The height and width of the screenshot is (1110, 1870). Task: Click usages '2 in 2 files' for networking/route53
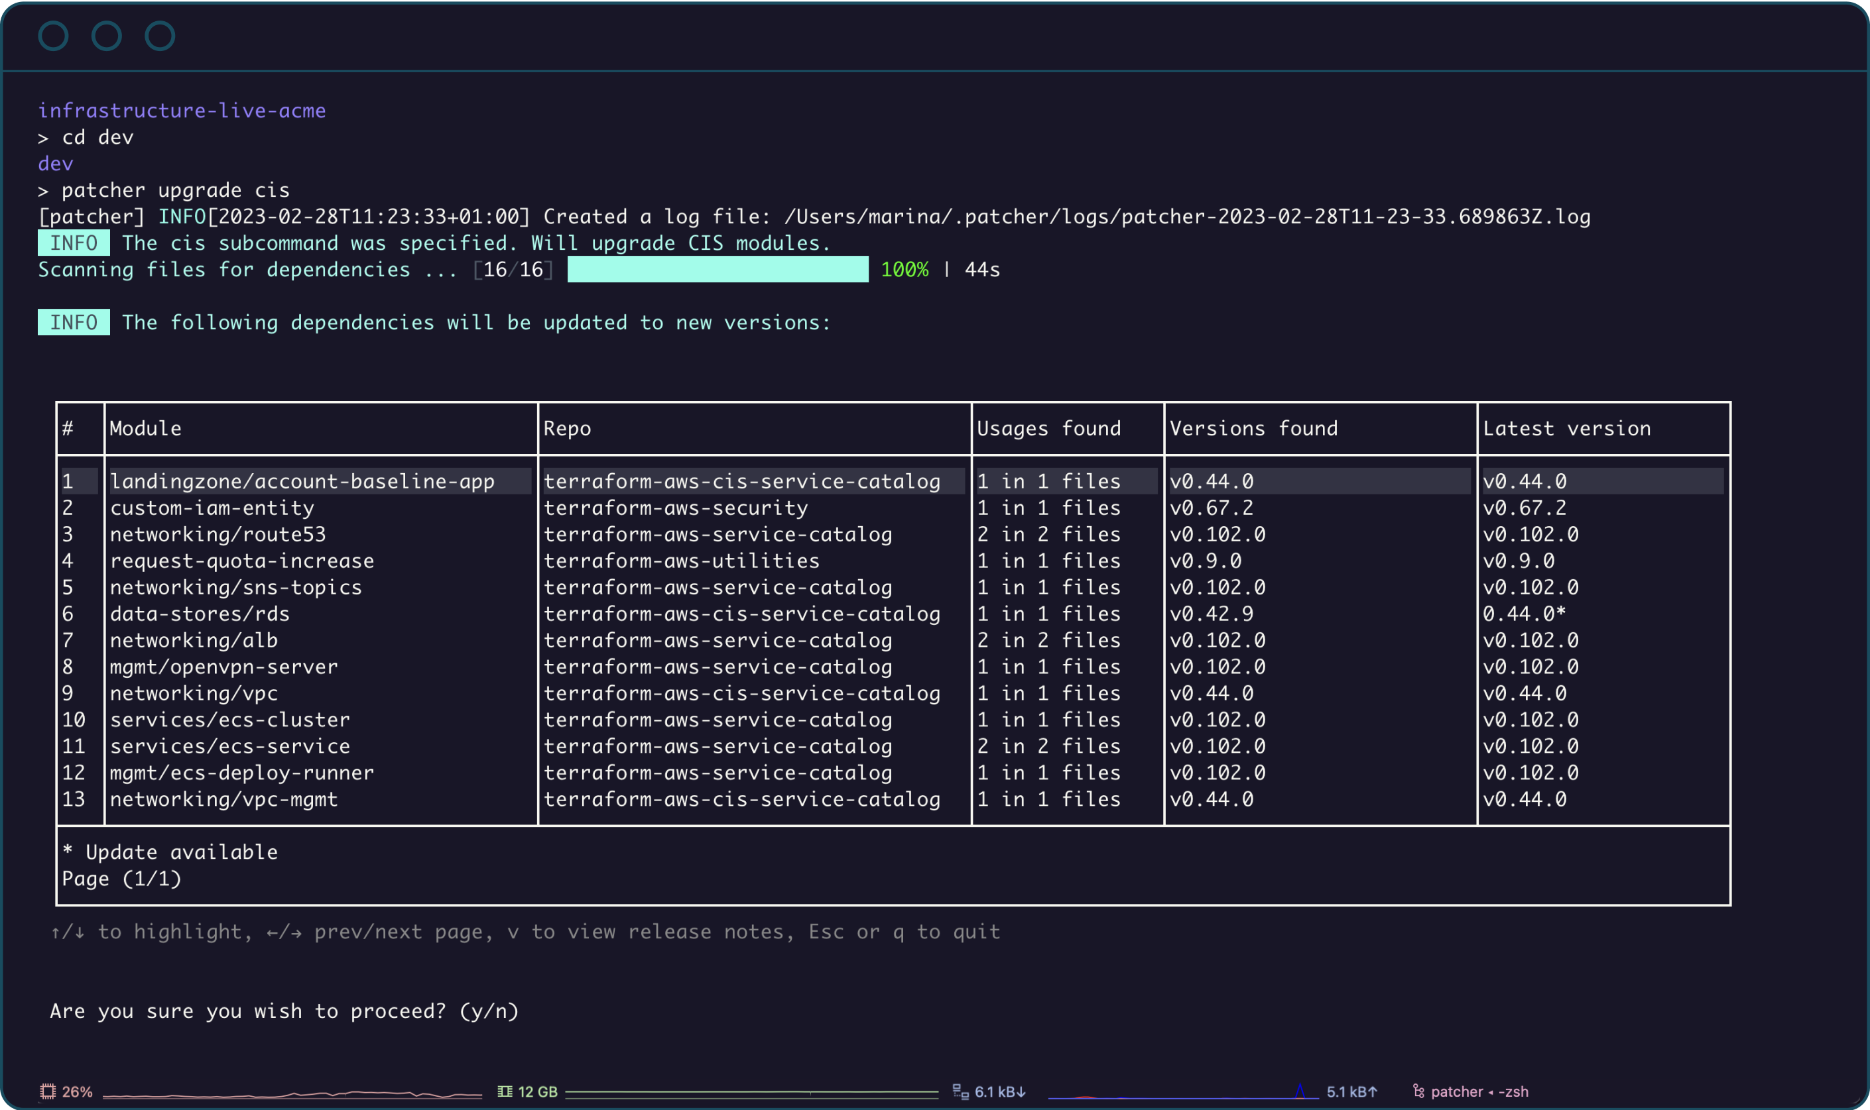coord(1049,534)
